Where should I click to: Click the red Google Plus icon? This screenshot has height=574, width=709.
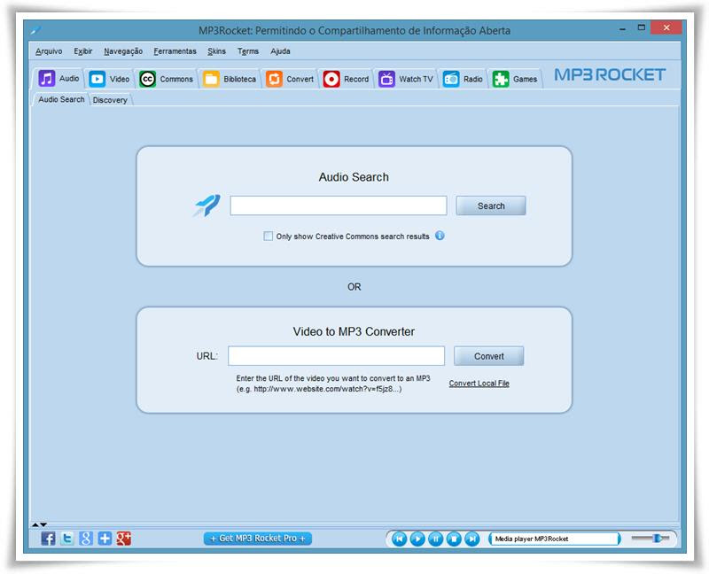(x=123, y=539)
